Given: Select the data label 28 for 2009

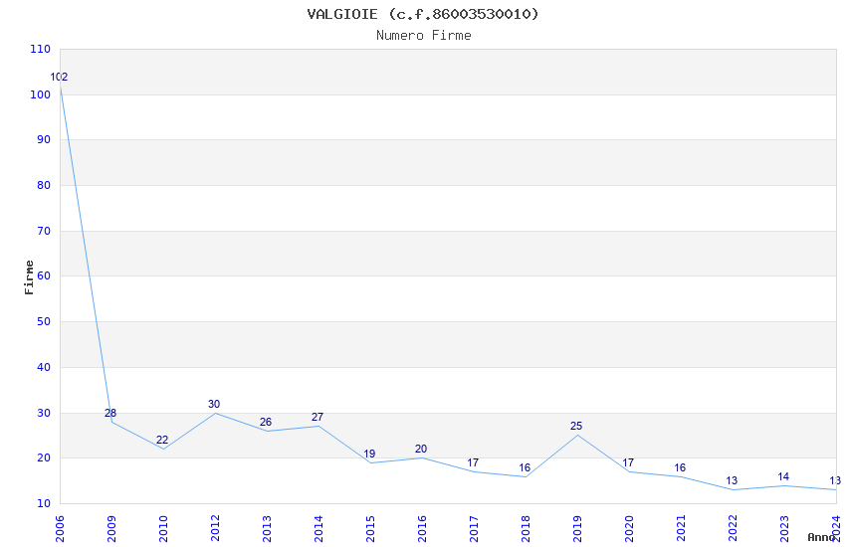Looking at the screenshot, I should tap(110, 414).
